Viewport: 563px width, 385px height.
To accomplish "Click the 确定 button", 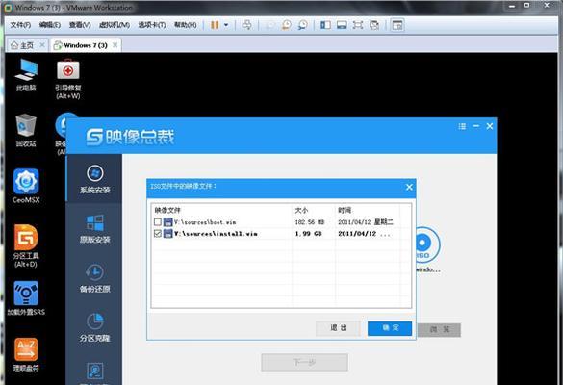I will [x=390, y=328].
